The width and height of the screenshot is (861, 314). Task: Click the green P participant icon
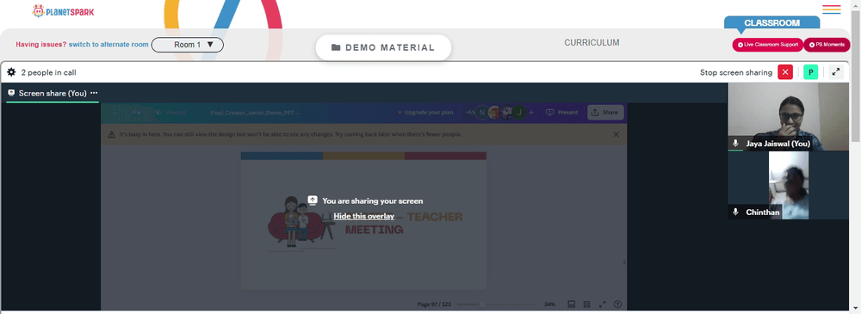pos(810,72)
